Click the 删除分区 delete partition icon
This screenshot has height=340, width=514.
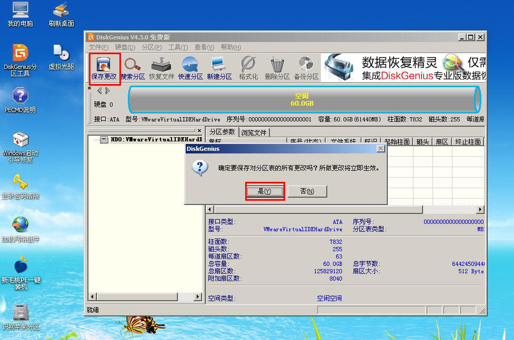coord(277,69)
